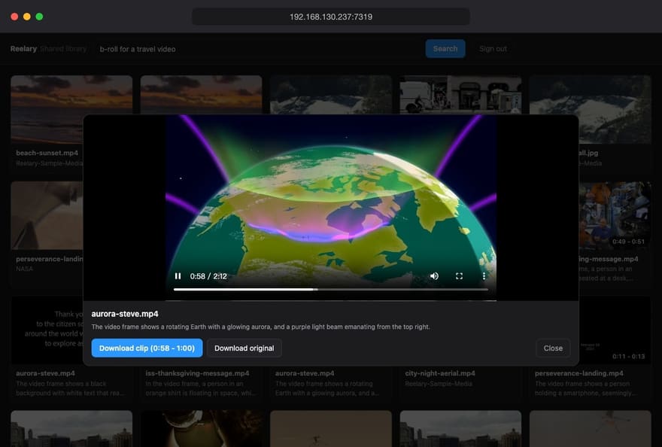Open the video player three-dot options menu
This screenshot has height=447, width=662.
click(x=484, y=276)
